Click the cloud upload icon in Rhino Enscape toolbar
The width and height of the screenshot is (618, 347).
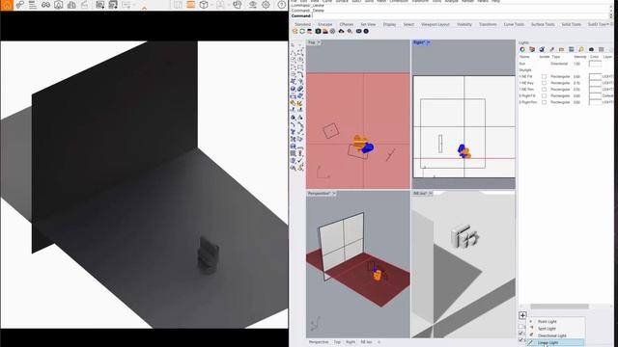[x=341, y=31]
